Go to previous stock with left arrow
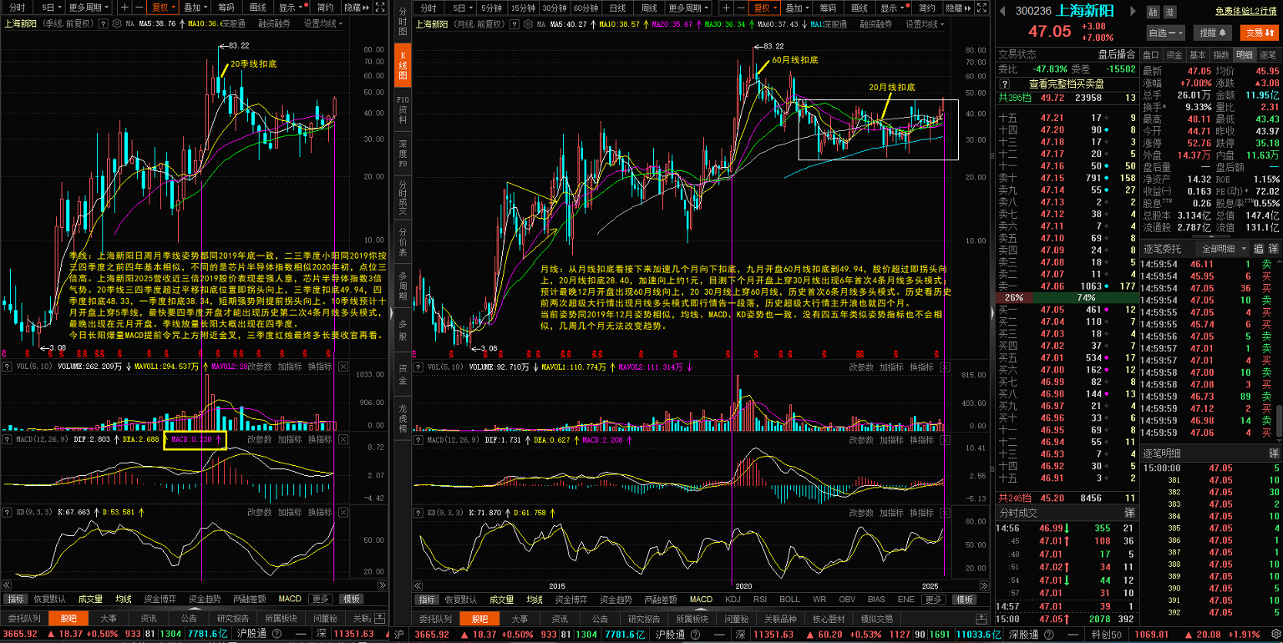Screen dimensions: 1283x643 (x=1002, y=11)
